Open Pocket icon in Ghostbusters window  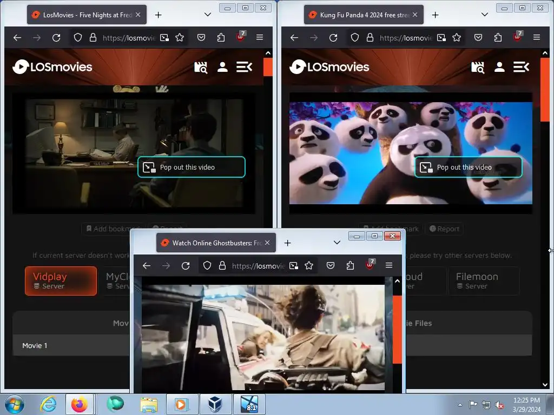coord(331,265)
